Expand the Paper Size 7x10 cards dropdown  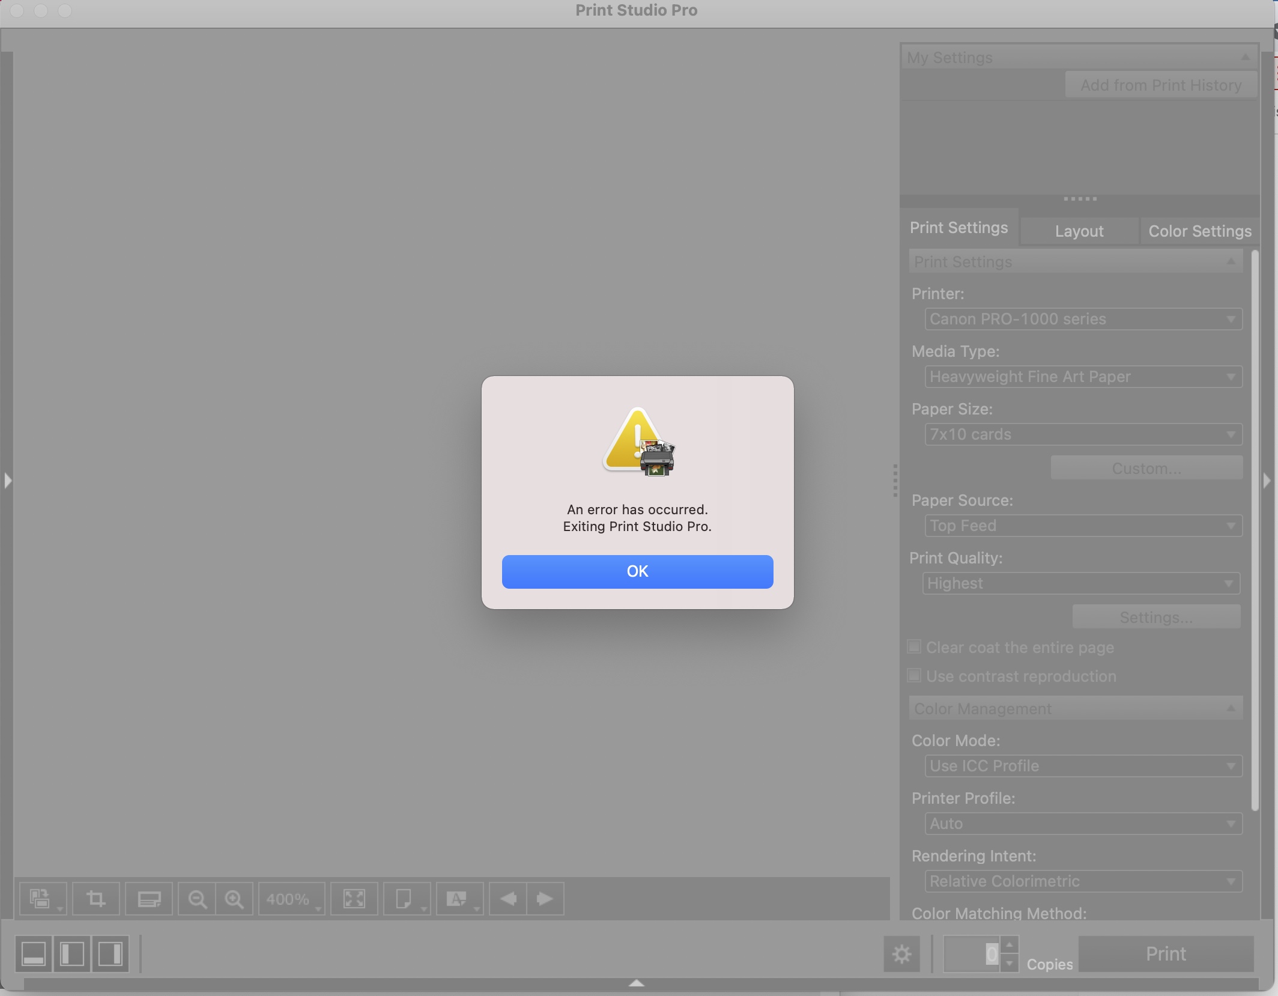[x=1083, y=434]
